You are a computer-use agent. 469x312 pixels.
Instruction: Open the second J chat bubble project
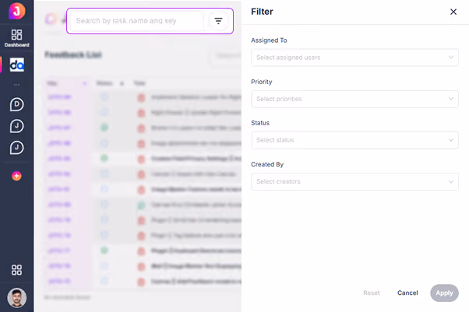click(17, 148)
